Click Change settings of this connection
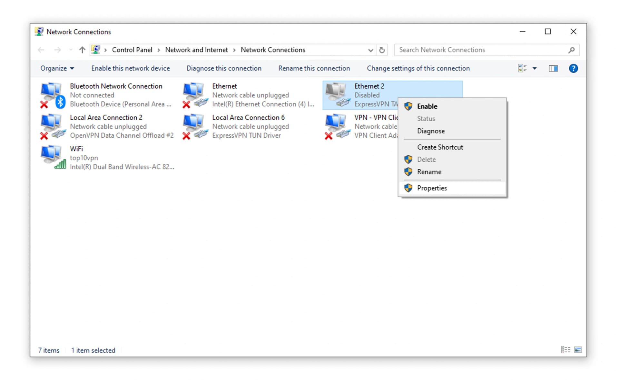 pyautogui.click(x=418, y=68)
